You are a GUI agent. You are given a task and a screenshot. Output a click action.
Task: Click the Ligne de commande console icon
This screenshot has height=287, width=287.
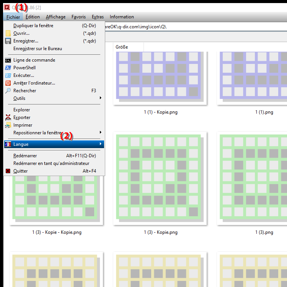coord(8,60)
